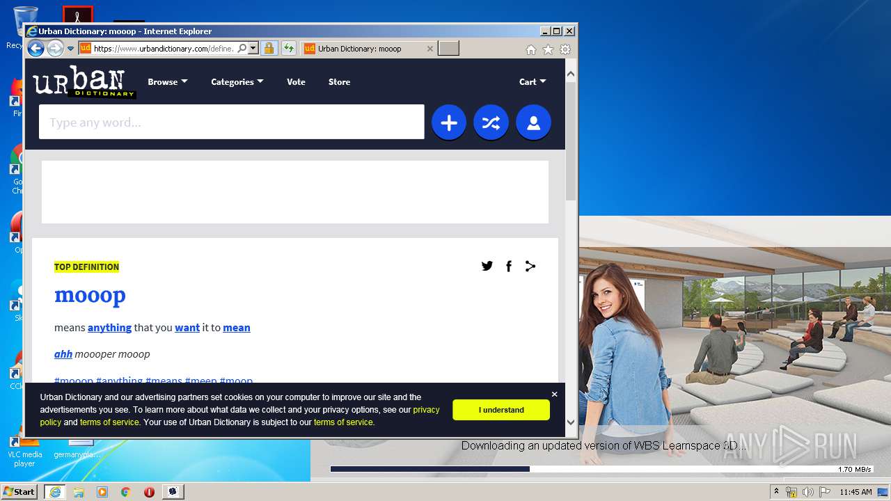Image resolution: width=891 pixels, height=501 pixels.
Task: Open the Store page
Action: click(x=339, y=81)
